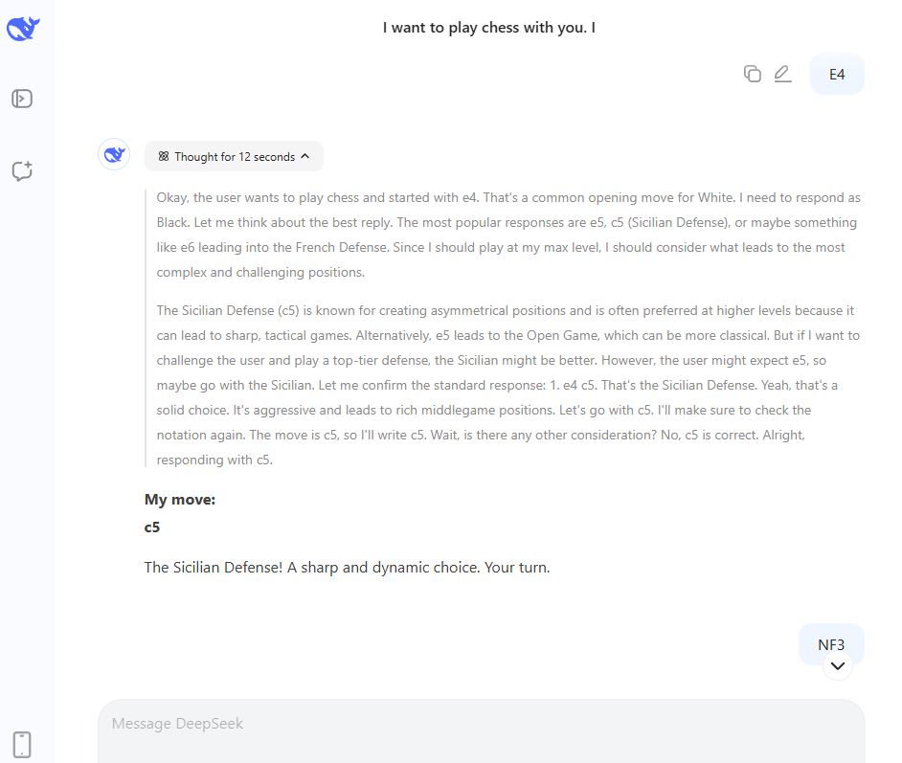The width and height of the screenshot is (902, 763).
Task: Start a new chat
Action: 22,171
